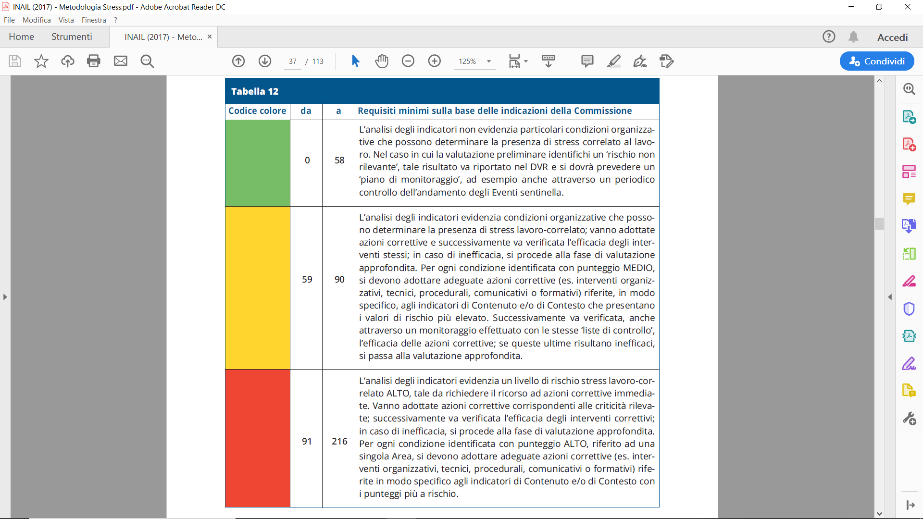Viewport: 923px width, 519px height.
Task: Open the Protect shield tool
Action: pyautogui.click(x=909, y=309)
